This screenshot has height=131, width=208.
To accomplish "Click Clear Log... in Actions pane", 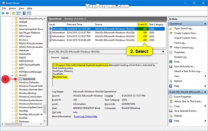I will click(x=180, y=43).
